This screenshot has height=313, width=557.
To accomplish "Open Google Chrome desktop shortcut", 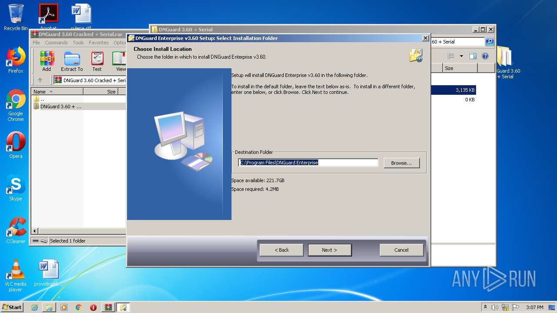I will click(x=16, y=106).
